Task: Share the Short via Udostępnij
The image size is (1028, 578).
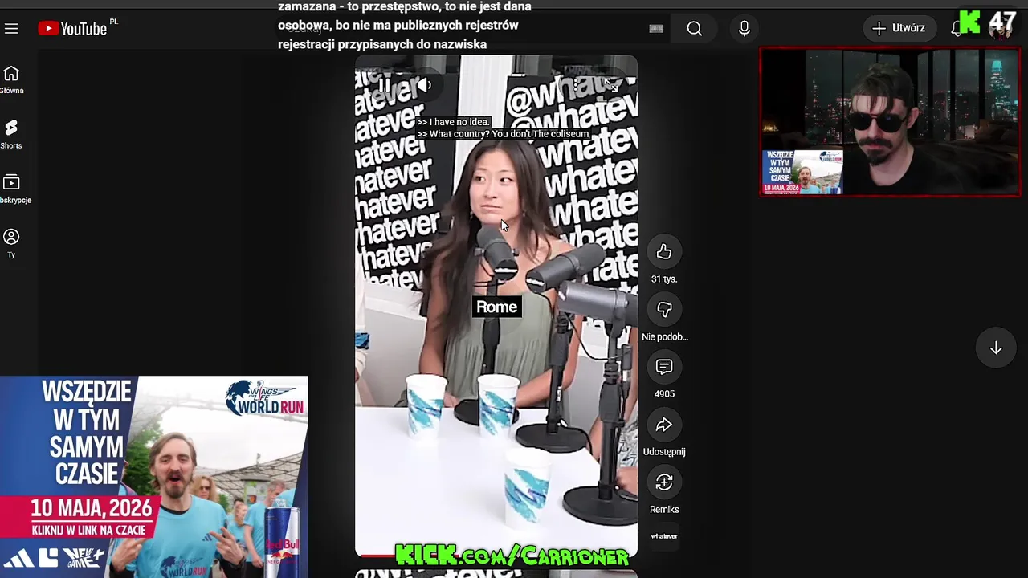Action: tap(664, 425)
